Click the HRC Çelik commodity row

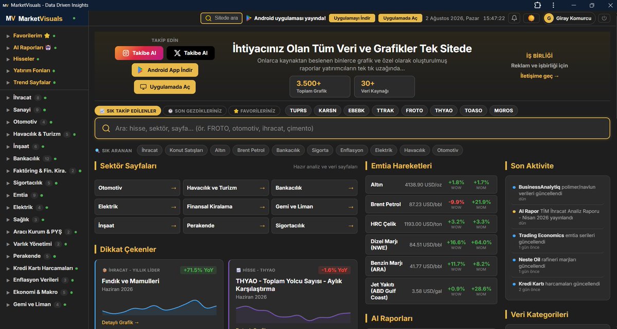(431, 224)
